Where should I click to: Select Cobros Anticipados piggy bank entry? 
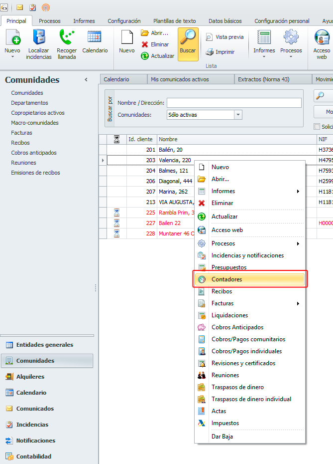[x=250, y=327]
